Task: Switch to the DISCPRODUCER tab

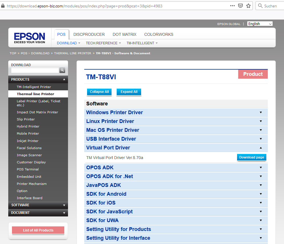Action: [x=89, y=35]
